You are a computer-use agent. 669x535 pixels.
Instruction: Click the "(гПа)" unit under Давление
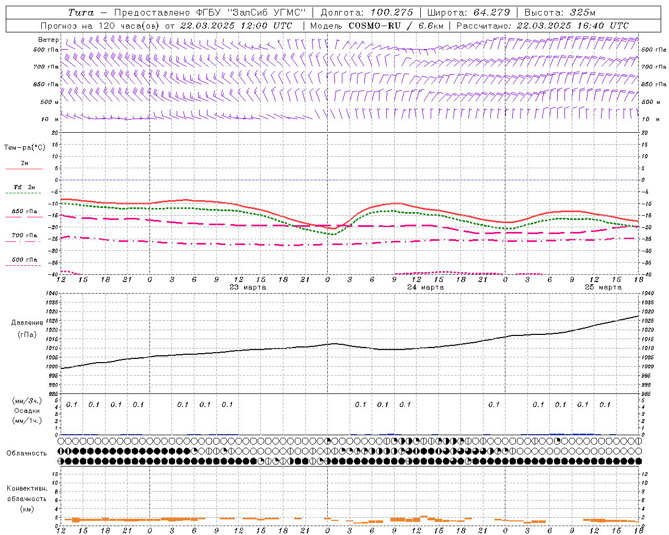27,334
